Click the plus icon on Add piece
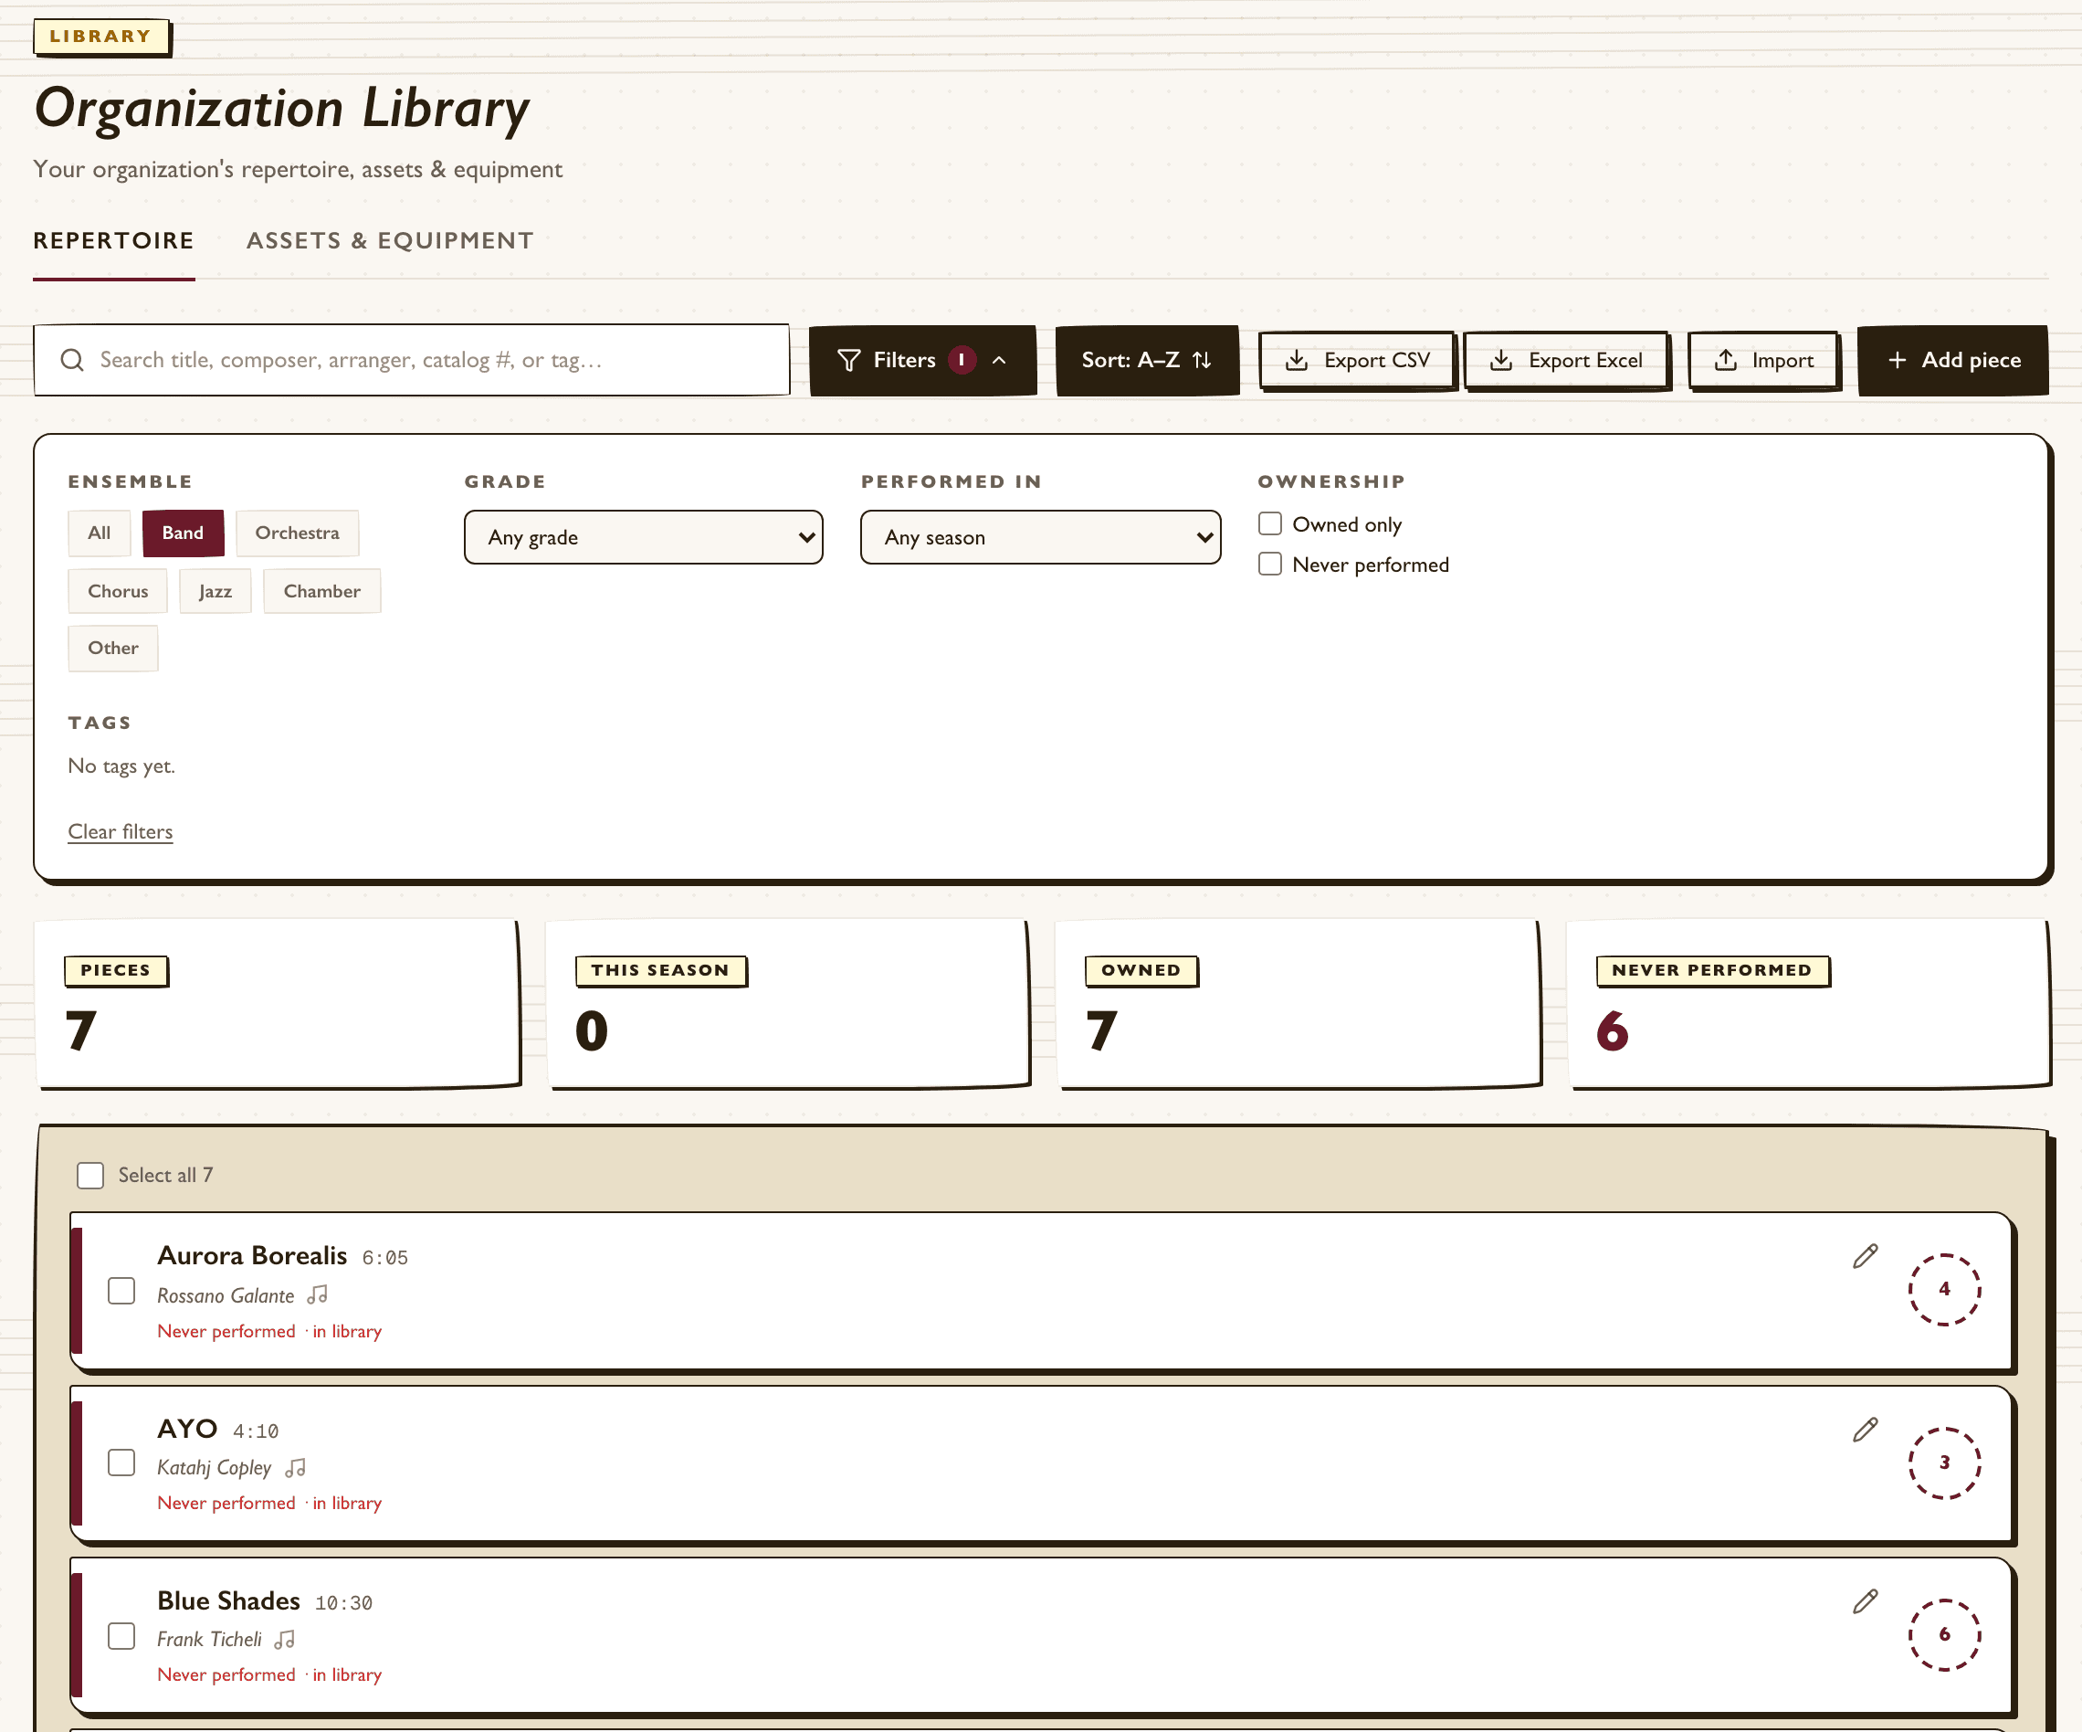 [1898, 360]
